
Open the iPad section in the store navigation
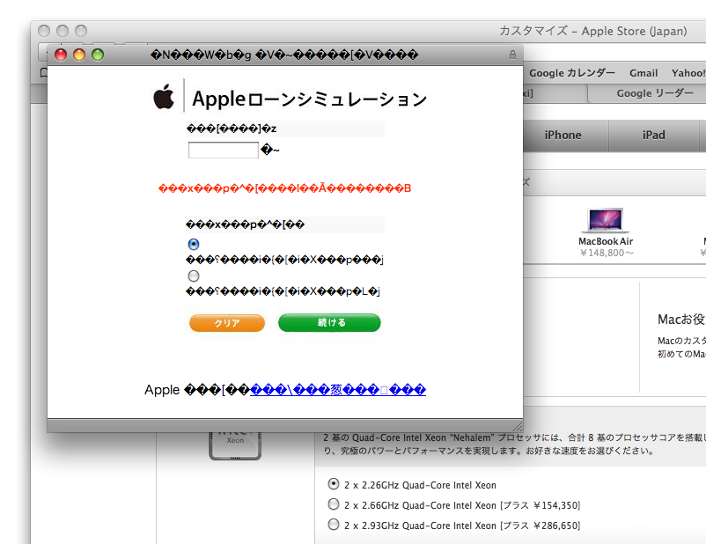pyautogui.click(x=653, y=135)
